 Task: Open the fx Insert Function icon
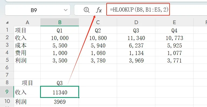coord(99,10)
